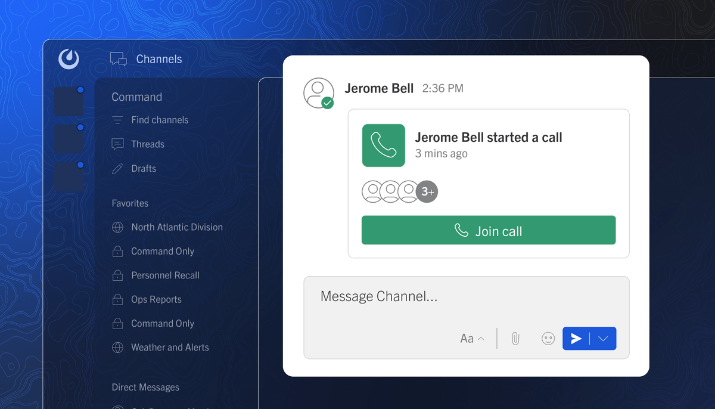The height and width of the screenshot is (409, 715).
Task: Open Find channels
Action: (160, 120)
